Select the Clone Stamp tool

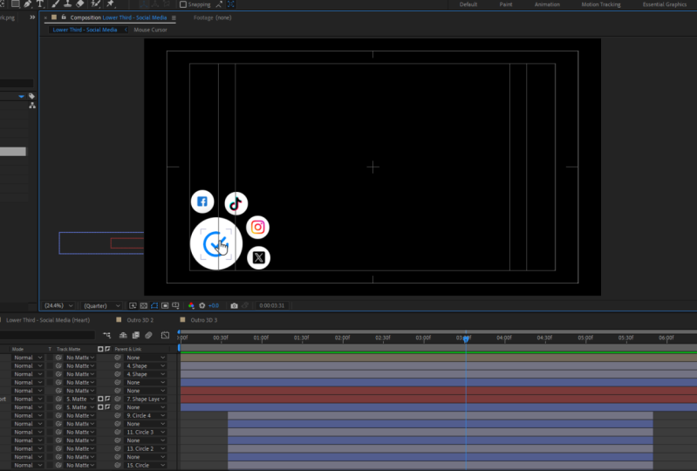[x=67, y=4]
